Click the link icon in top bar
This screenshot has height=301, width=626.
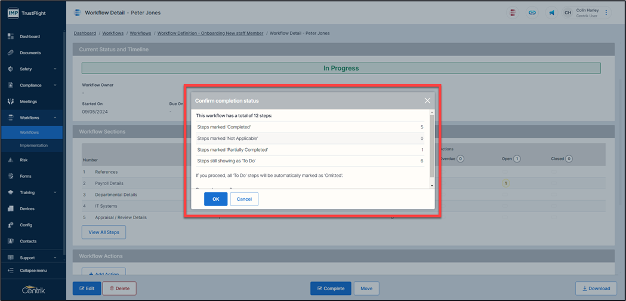click(532, 13)
